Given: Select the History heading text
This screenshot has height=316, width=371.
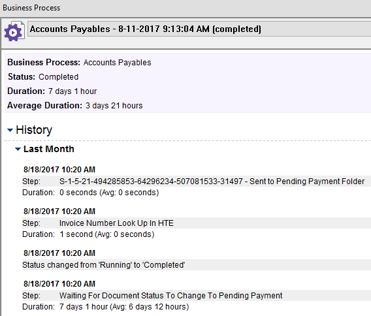Looking at the screenshot, I should [34, 130].
